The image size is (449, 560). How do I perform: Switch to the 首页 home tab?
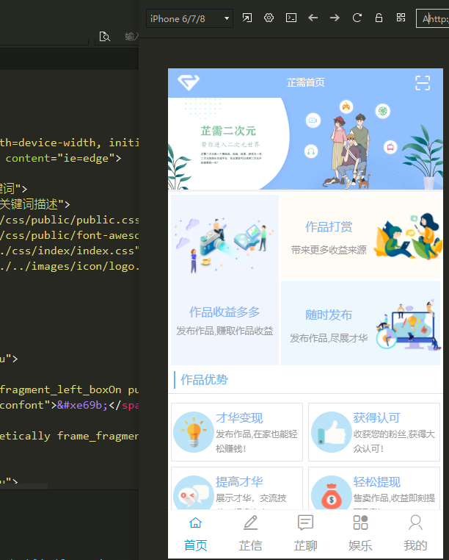[x=195, y=534]
